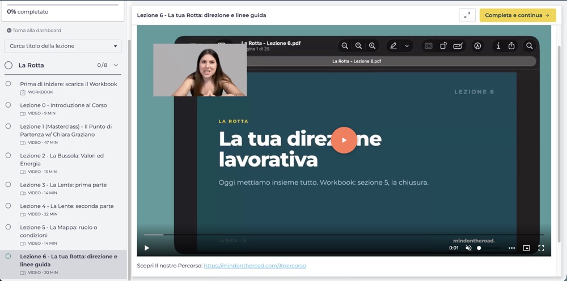The height and width of the screenshot is (281, 567).
Task: Mark Prima di iniziare workbook lesson circle
Action: click(8, 83)
